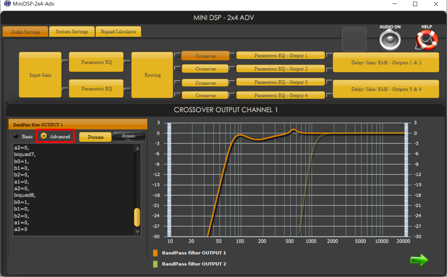The height and width of the screenshot is (277, 447).
Task: Select the Basic radio button
Action: (x=16, y=136)
